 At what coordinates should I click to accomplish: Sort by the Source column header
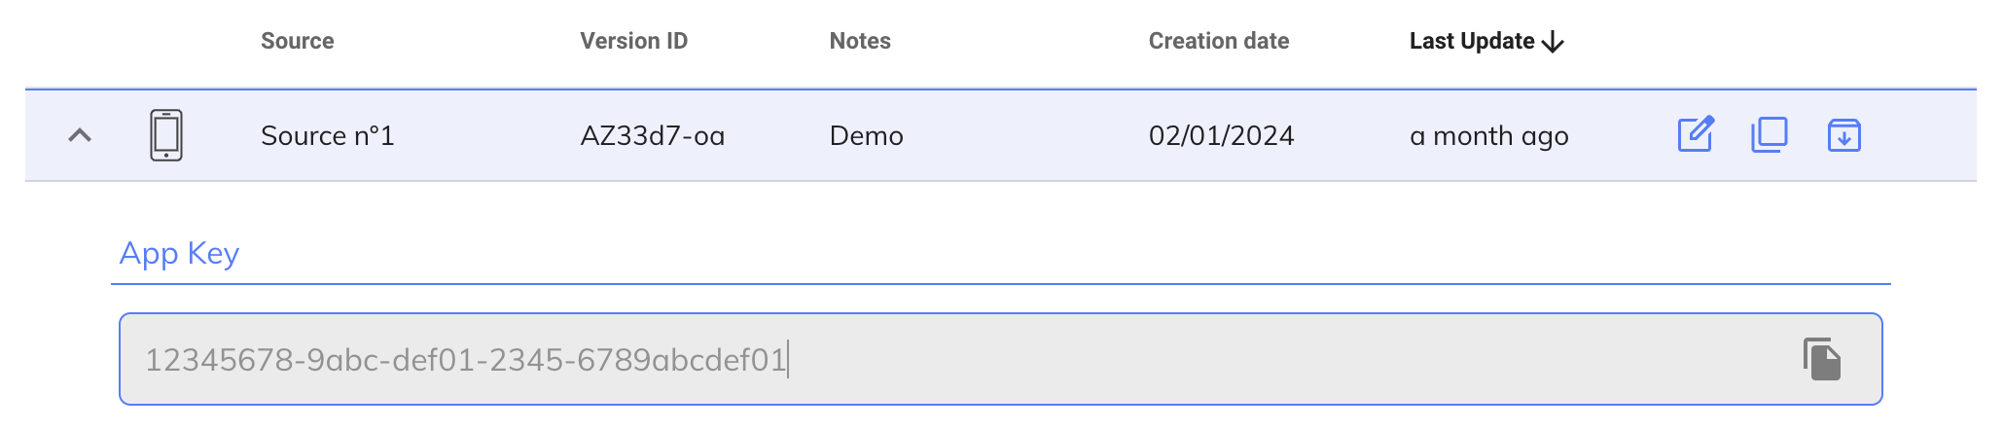(x=297, y=41)
